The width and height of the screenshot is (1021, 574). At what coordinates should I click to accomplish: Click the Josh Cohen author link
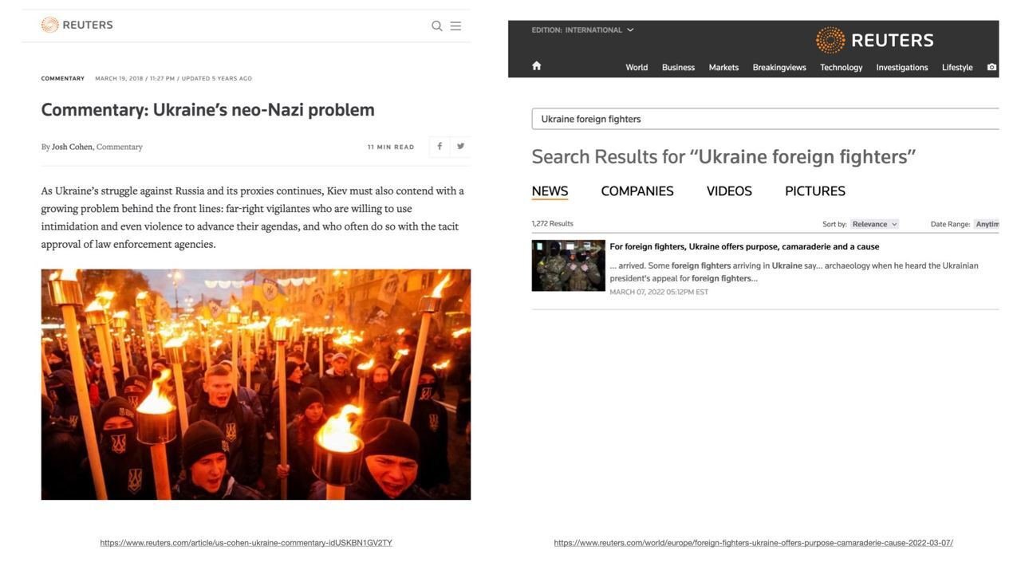click(x=72, y=147)
